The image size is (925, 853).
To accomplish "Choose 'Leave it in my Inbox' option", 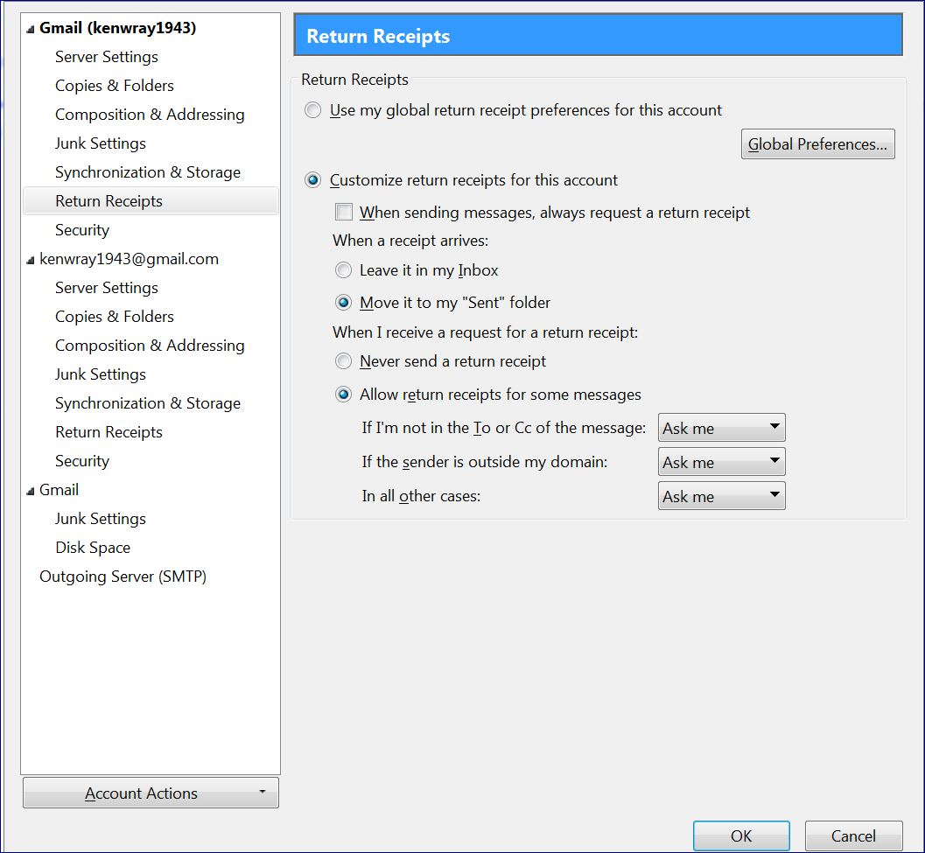I will pyautogui.click(x=344, y=270).
